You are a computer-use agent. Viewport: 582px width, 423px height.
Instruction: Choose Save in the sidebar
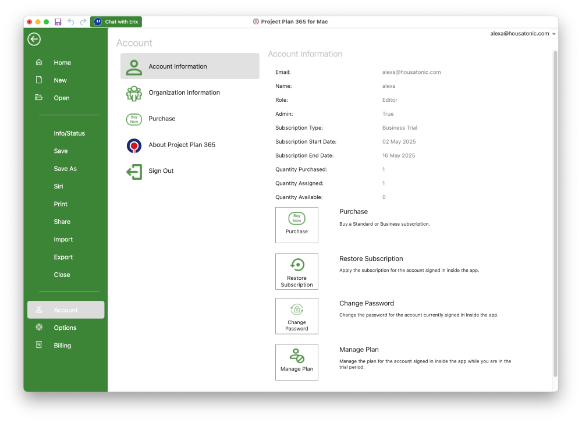[x=61, y=151]
